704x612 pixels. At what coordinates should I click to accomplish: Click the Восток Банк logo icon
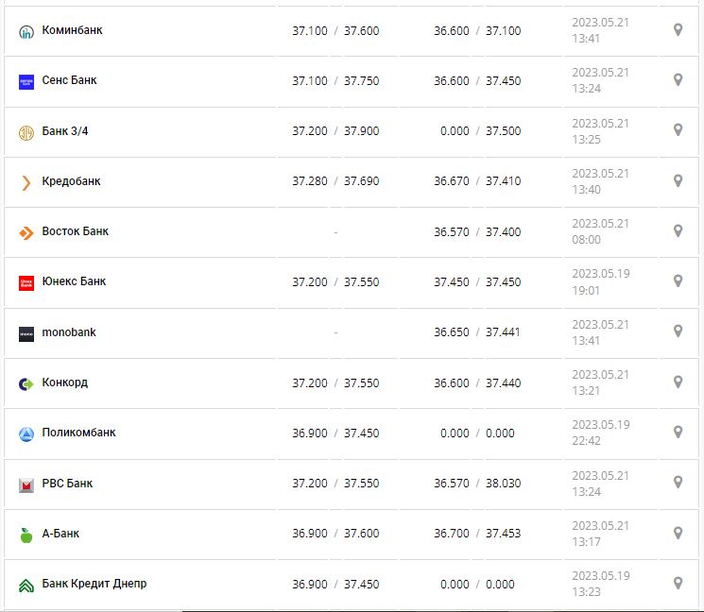click(26, 232)
